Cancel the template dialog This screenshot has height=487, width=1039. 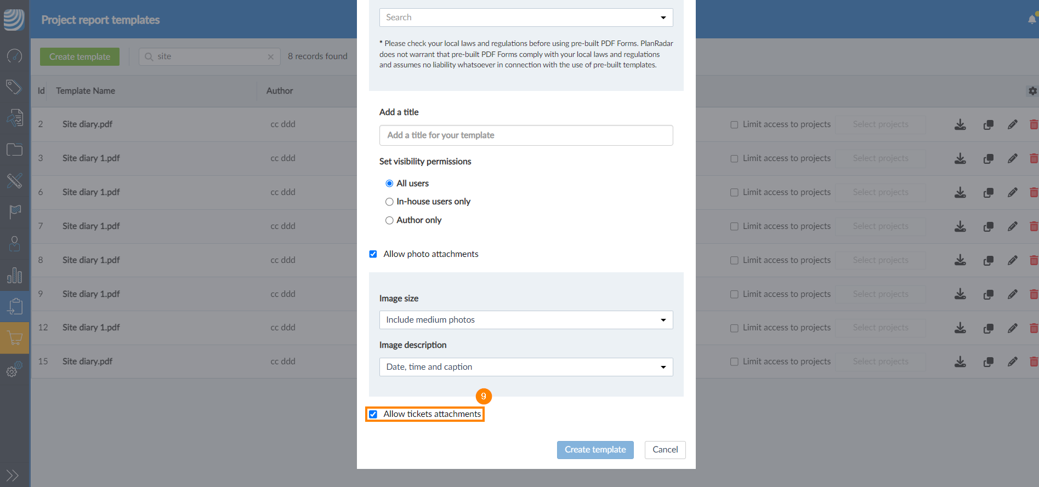[665, 450]
